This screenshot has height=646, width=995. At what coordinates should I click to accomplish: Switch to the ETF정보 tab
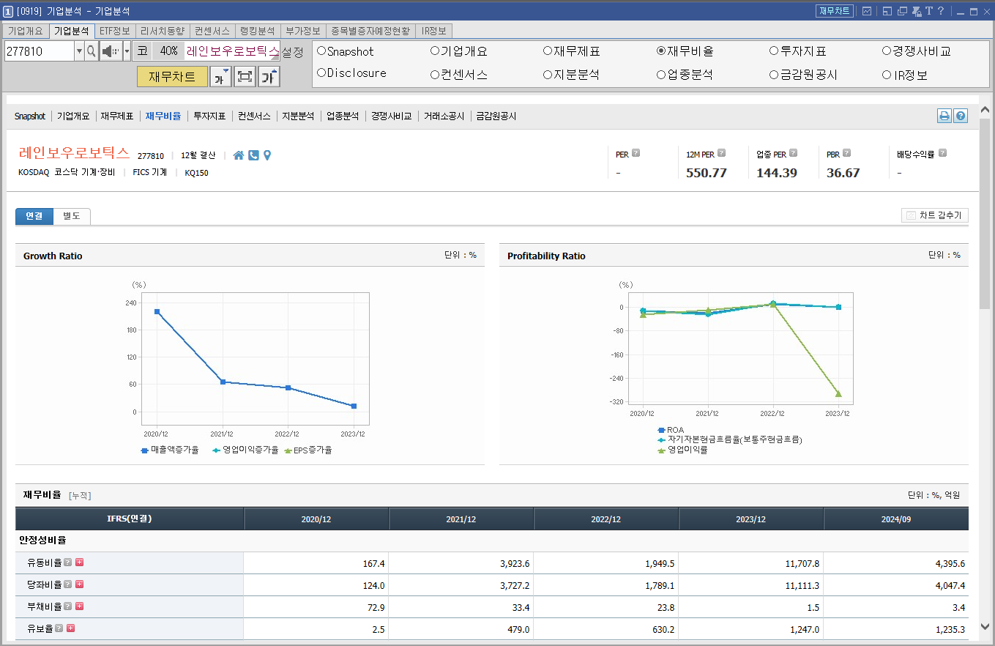[x=115, y=31]
